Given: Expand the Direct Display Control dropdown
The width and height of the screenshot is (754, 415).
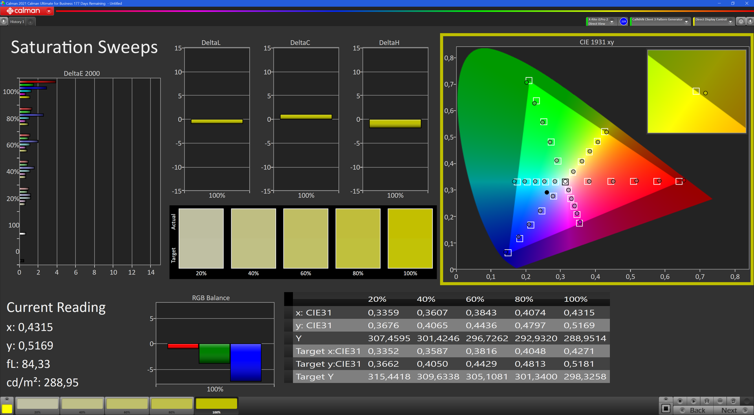Looking at the screenshot, I should tap(730, 22).
